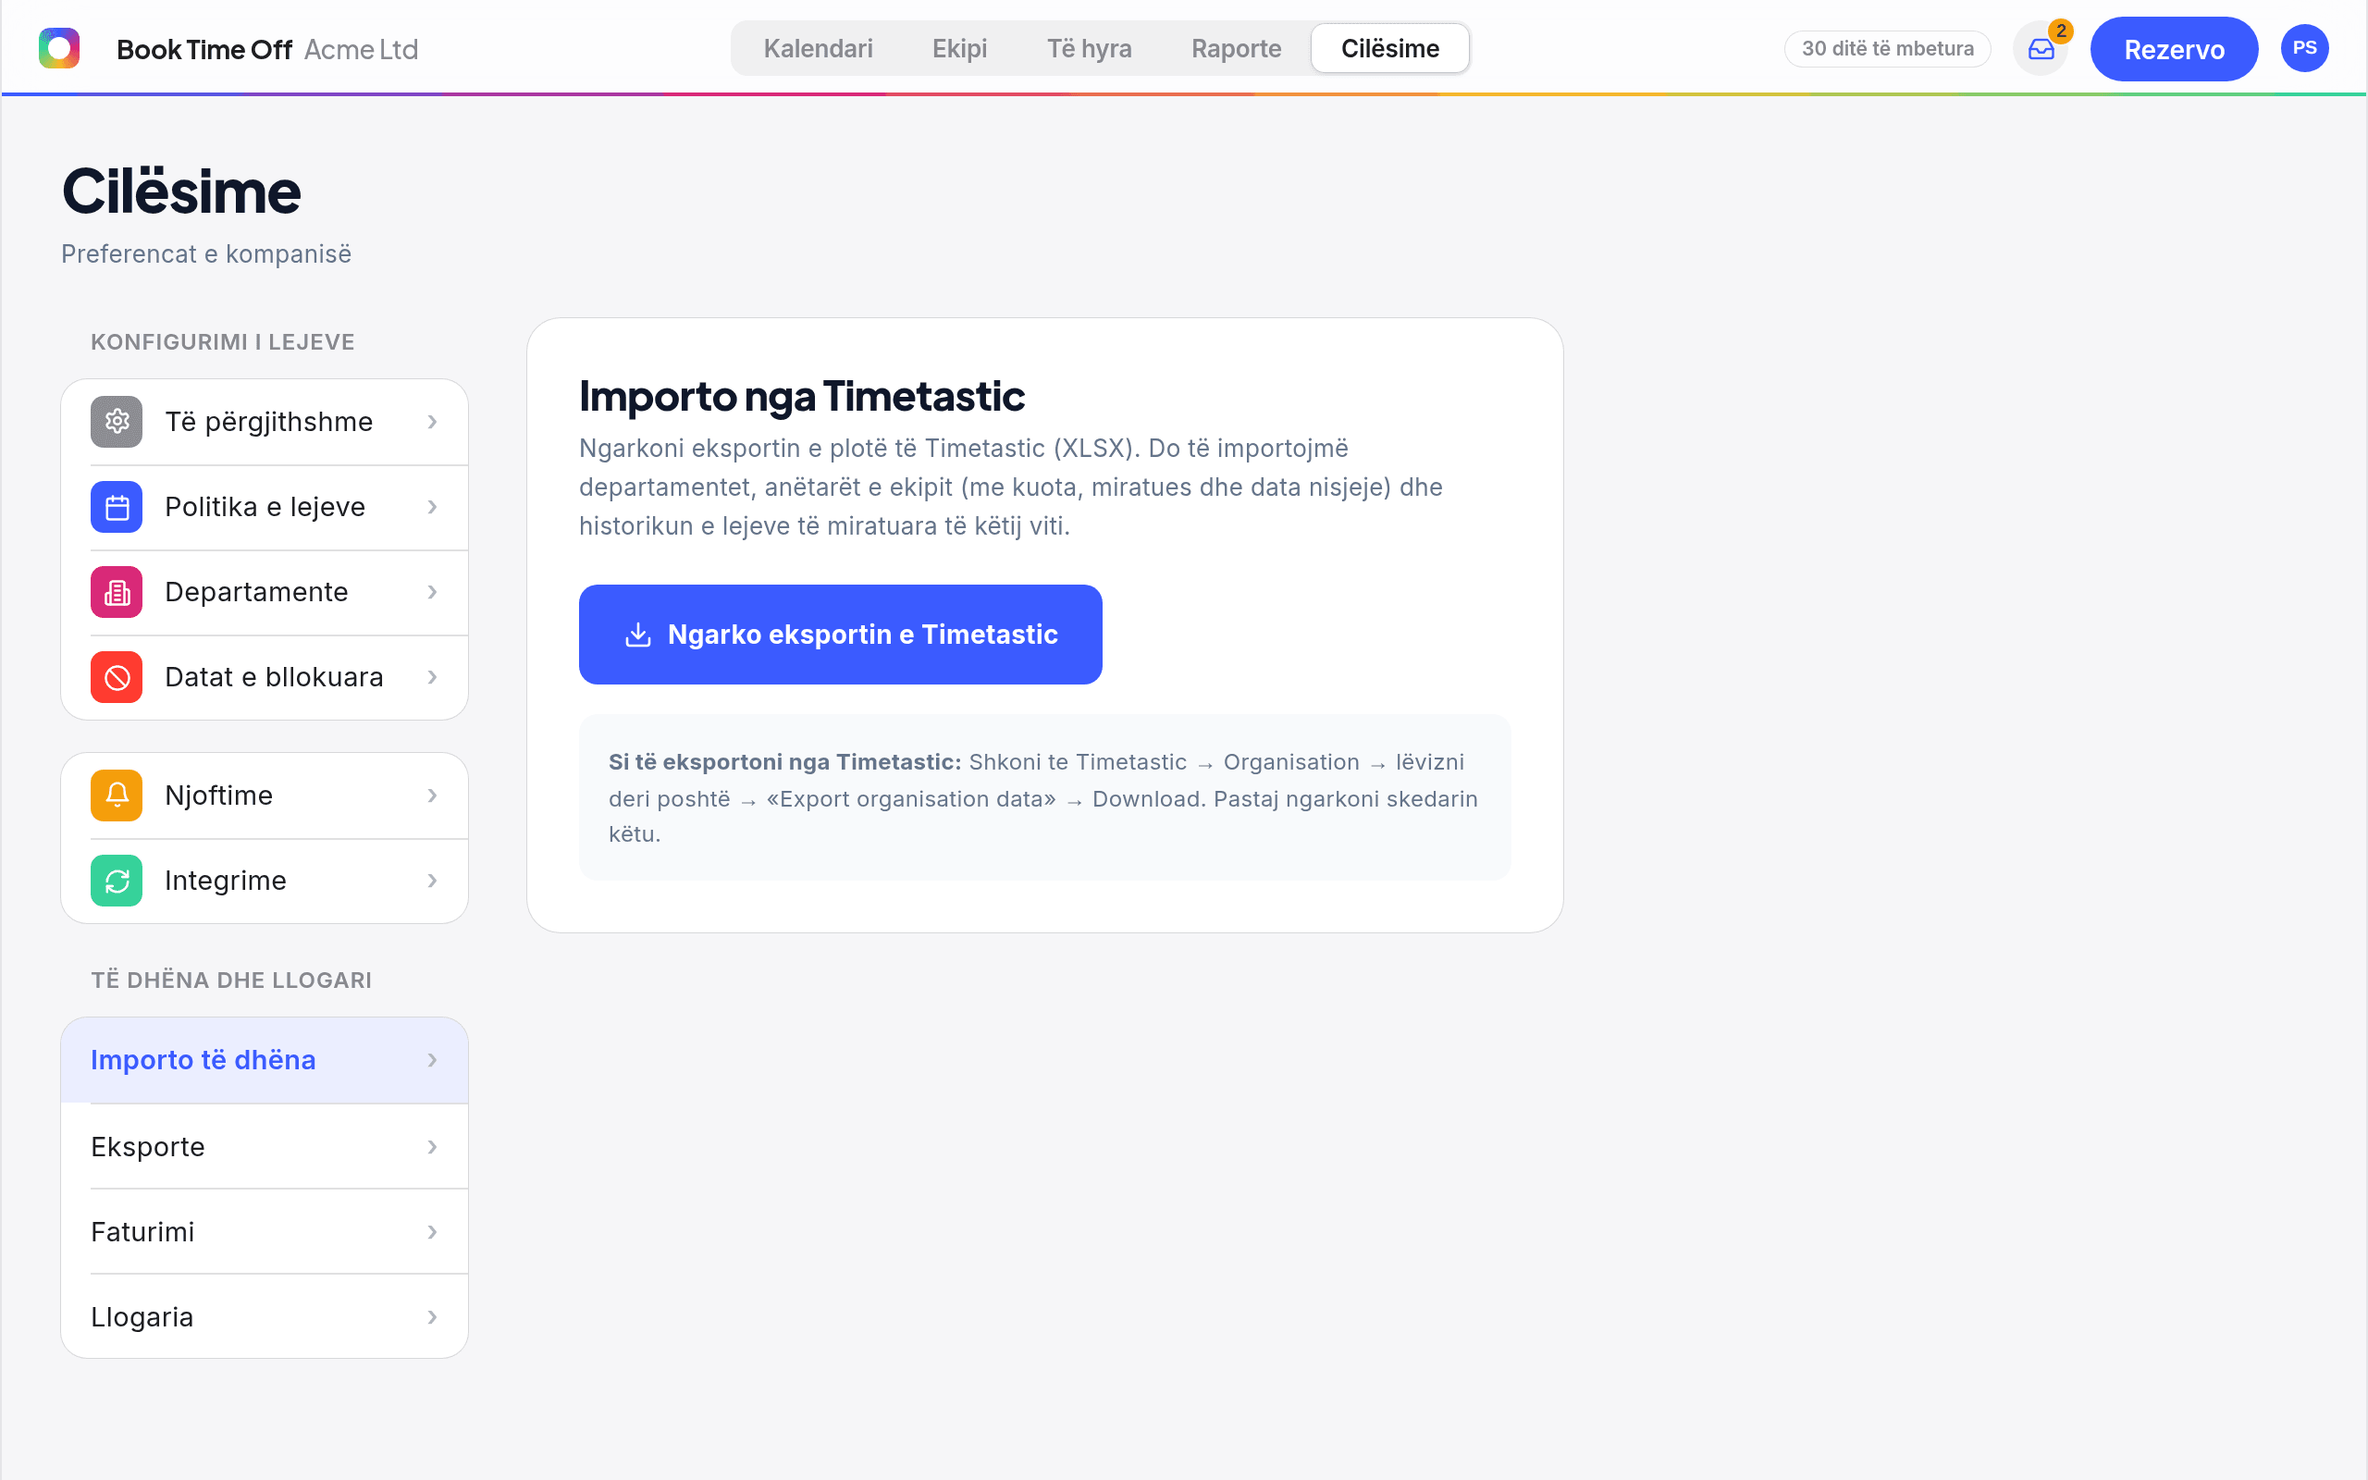The image size is (2368, 1480).
Task: Expand Të përgjithshme with its chevron
Action: click(x=433, y=422)
